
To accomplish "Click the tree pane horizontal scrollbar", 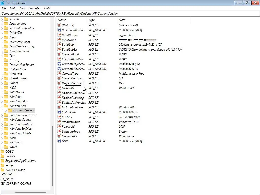I will (x=30, y=192).
